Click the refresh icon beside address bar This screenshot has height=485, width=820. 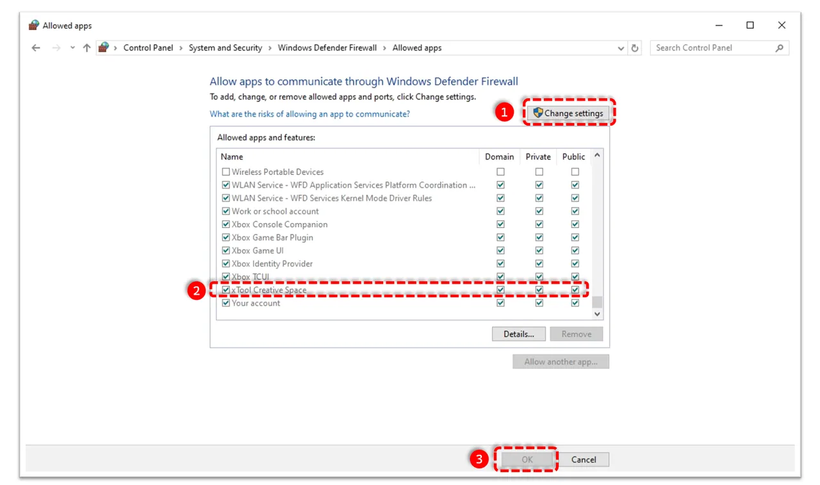635,48
